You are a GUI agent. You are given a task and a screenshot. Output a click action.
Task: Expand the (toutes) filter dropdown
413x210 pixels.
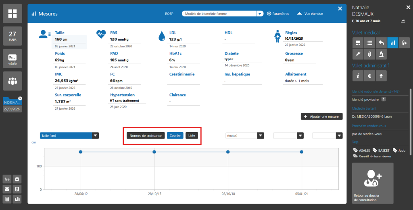point(261,136)
